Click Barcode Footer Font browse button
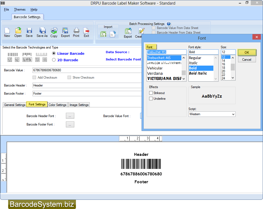This screenshot has height=209, width=263. click(70, 124)
